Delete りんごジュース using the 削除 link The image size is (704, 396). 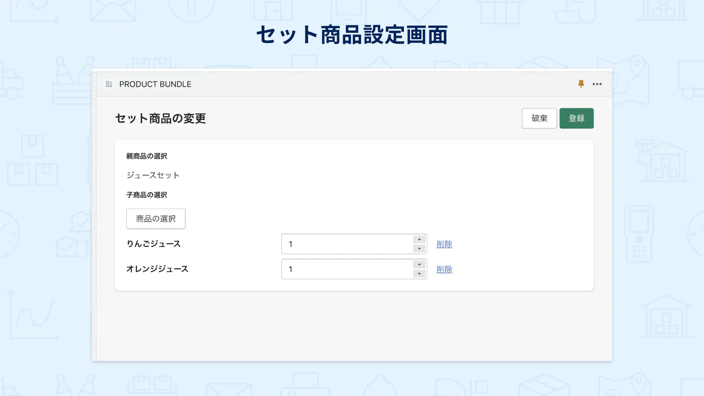pyautogui.click(x=444, y=244)
